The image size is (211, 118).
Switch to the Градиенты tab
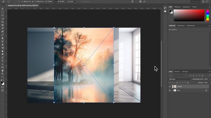pos(186,7)
